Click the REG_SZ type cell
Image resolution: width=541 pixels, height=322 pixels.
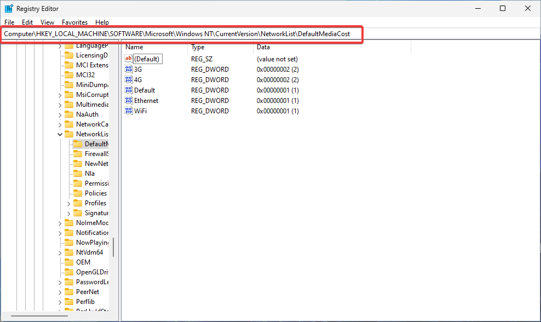pos(202,59)
